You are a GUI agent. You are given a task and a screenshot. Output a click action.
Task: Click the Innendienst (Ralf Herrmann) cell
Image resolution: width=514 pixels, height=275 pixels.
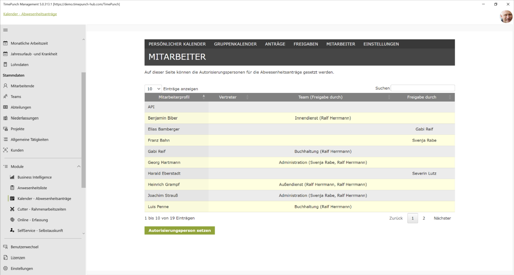tap(323, 118)
